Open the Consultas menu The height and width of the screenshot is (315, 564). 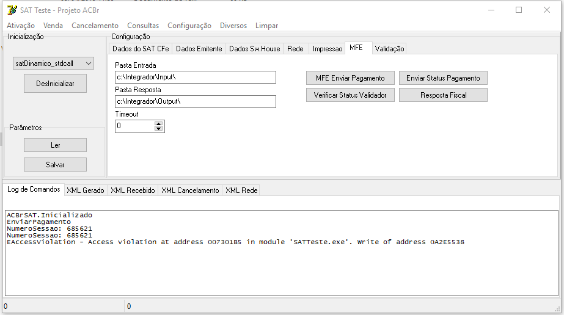pos(143,26)
